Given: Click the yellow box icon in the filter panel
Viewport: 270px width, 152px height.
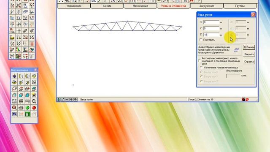Looking at the screenshot, I should click(x=12, y=37).
